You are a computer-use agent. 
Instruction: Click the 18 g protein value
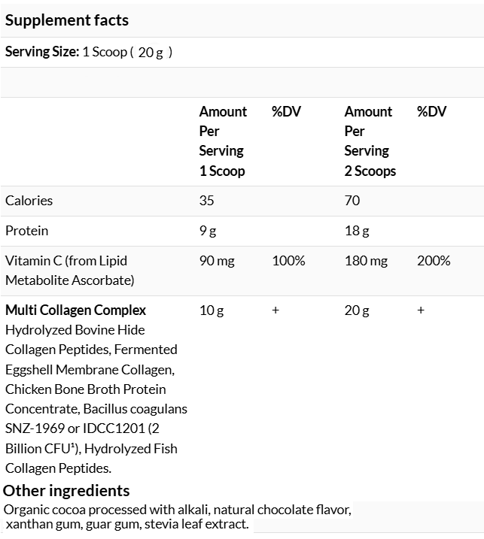pyautogui.click(x=357, y=231)
